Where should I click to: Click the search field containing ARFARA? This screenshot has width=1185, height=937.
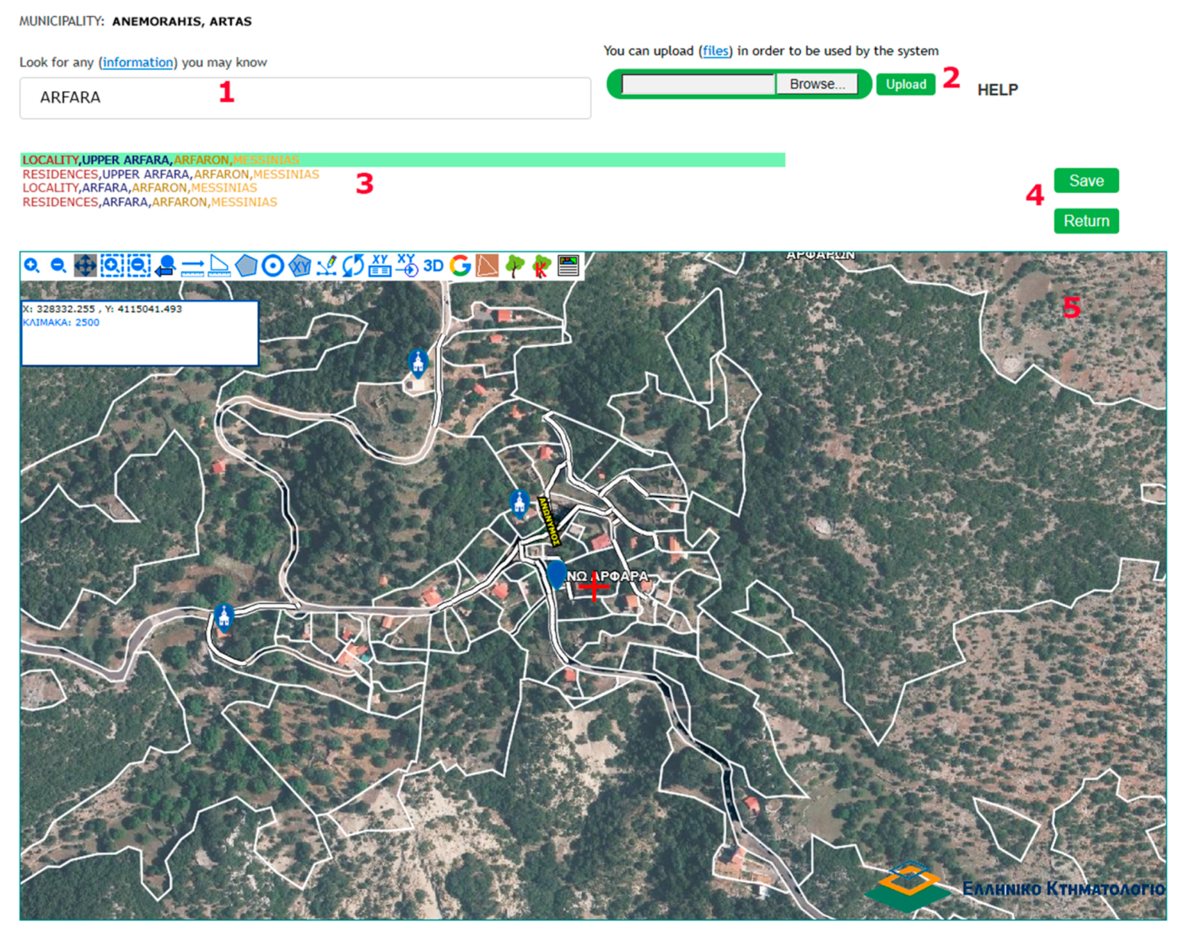tap(305, 97)
